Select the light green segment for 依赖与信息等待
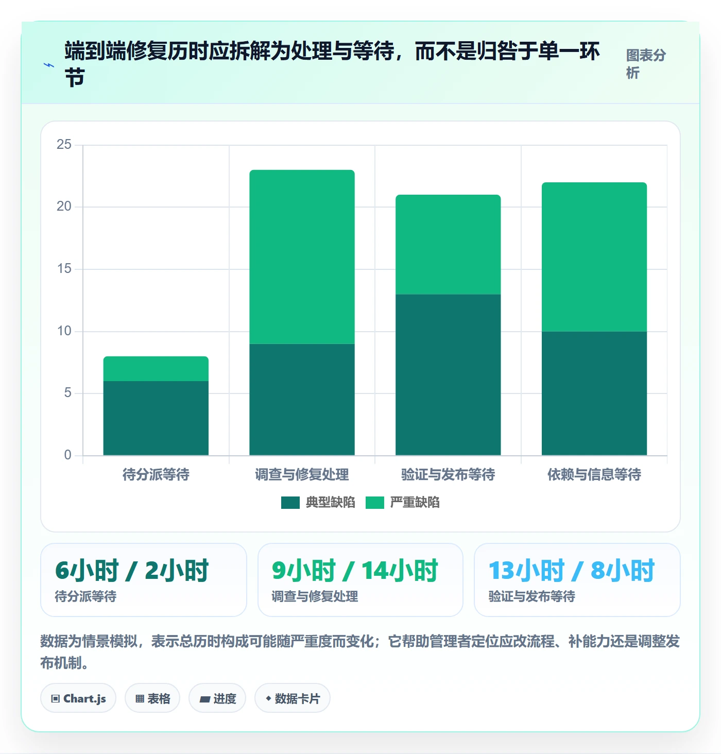The width and height of the screenshot is (721, 754). (x=594, y=257)
